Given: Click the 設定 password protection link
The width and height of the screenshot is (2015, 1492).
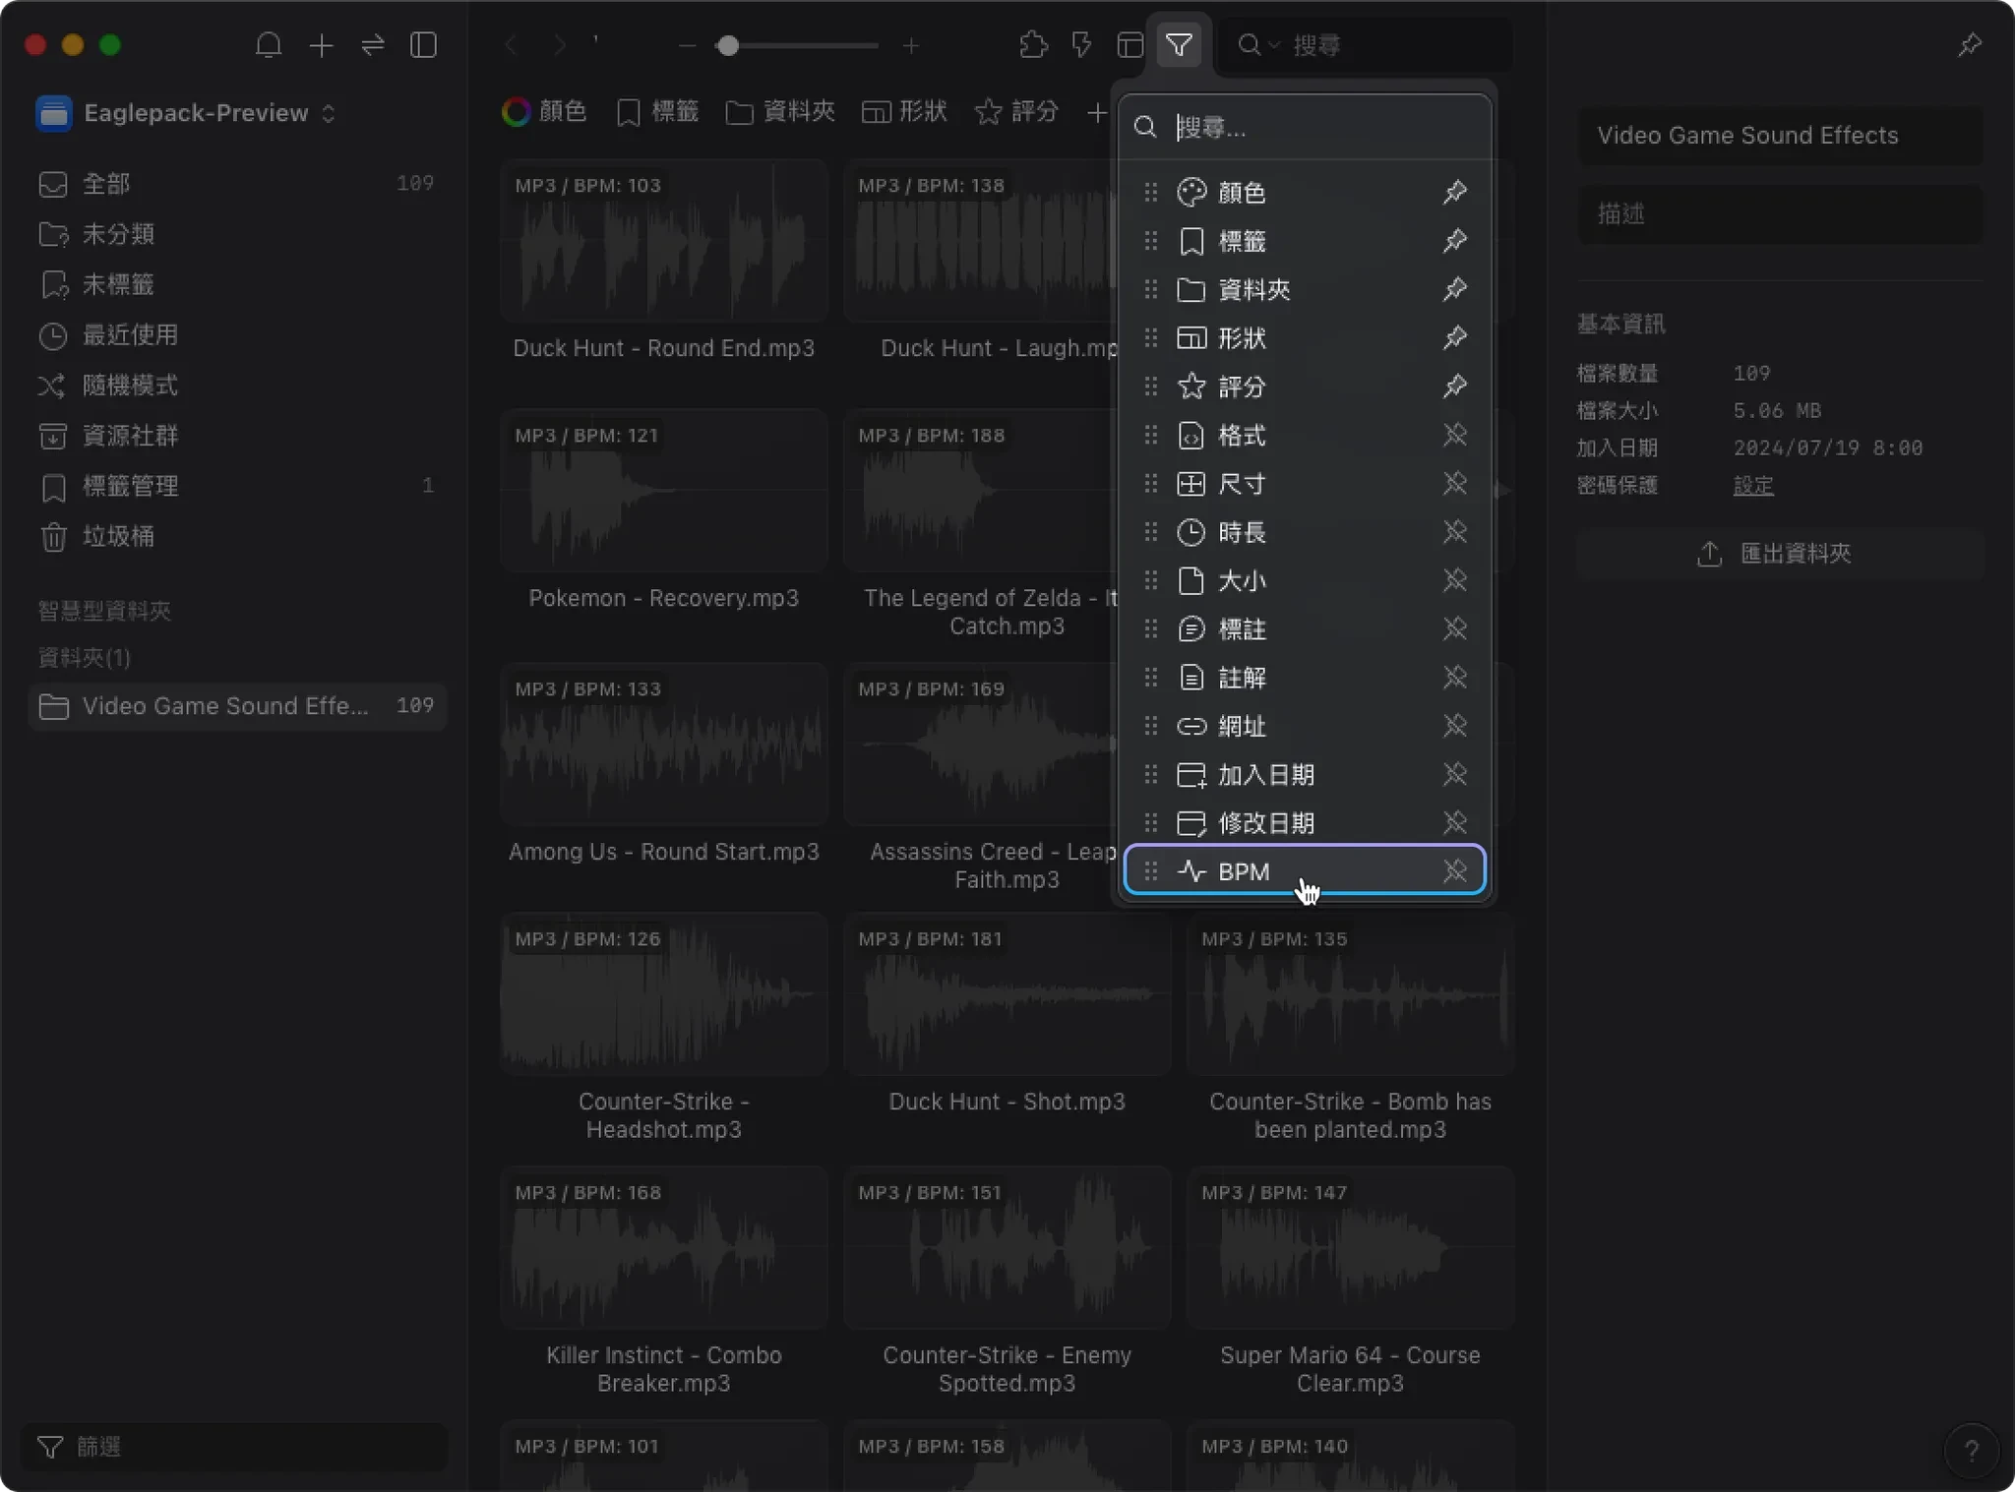Looking at the screenshot, I should [1753, 485].
